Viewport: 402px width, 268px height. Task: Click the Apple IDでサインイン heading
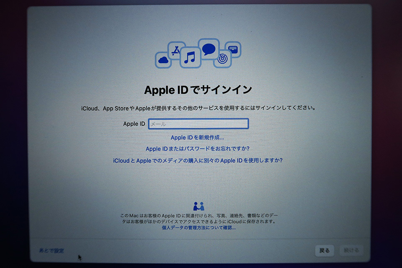click(198, 90)
